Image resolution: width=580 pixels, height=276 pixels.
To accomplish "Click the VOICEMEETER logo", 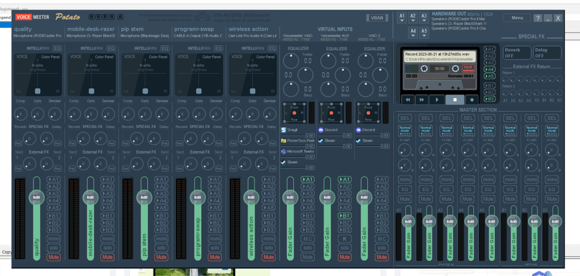I will 33,17.
